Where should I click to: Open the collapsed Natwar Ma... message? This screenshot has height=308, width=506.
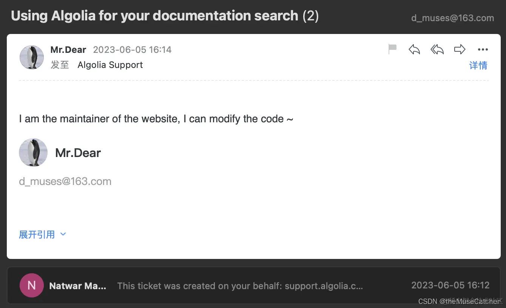tap(253, 285)
